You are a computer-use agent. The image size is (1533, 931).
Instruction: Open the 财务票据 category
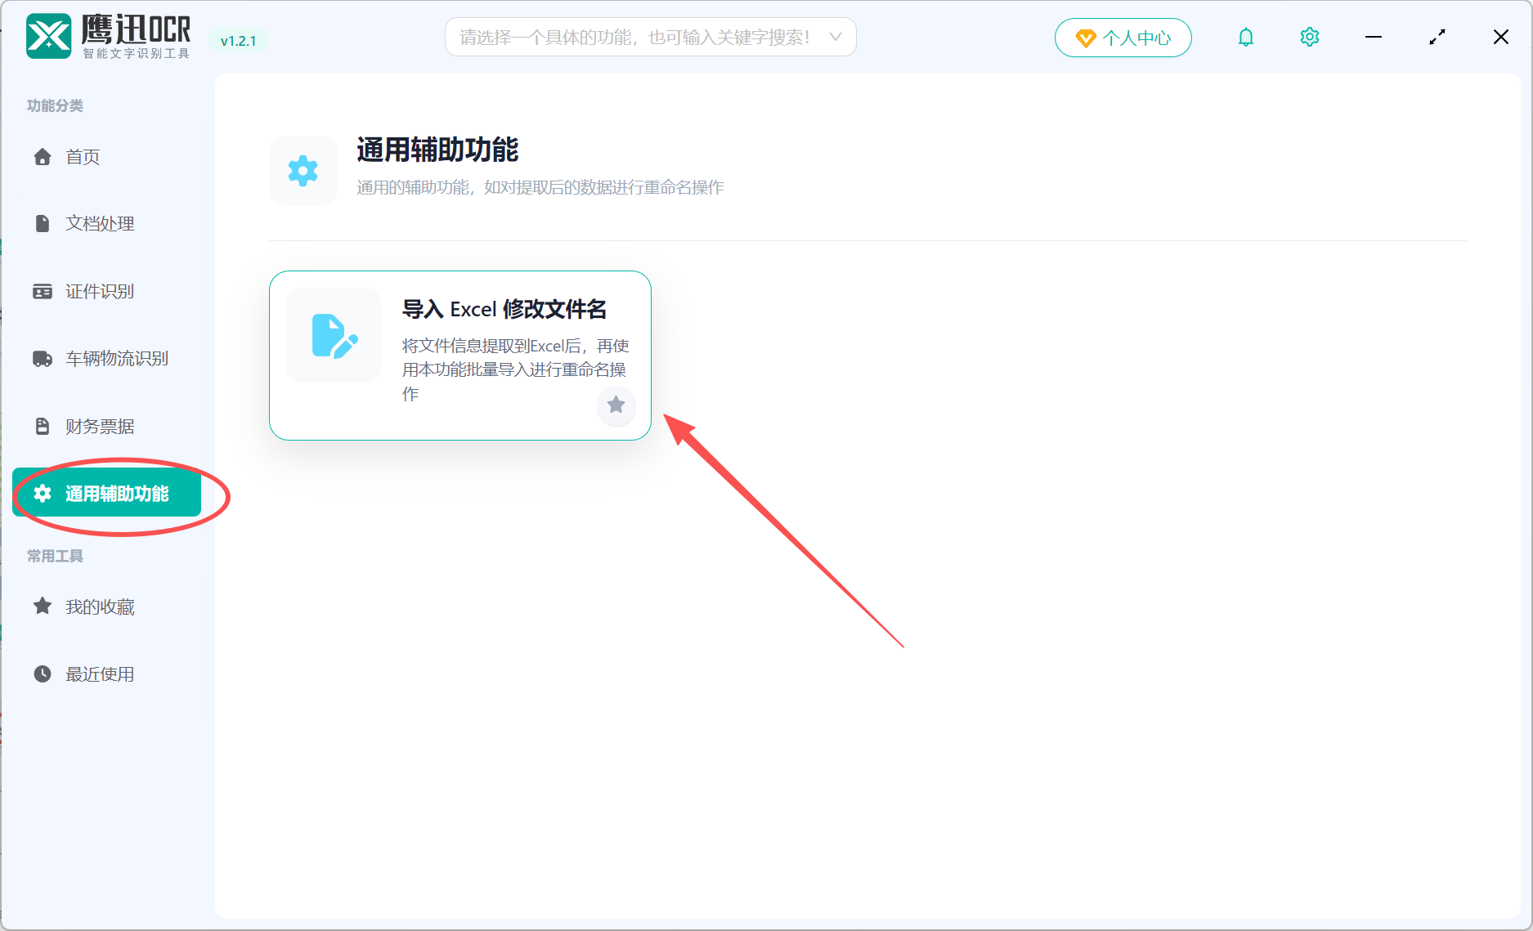(106, 426)
